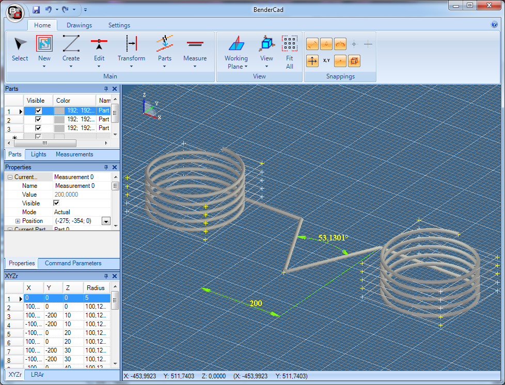Close the Properties panel

[114, 167]
